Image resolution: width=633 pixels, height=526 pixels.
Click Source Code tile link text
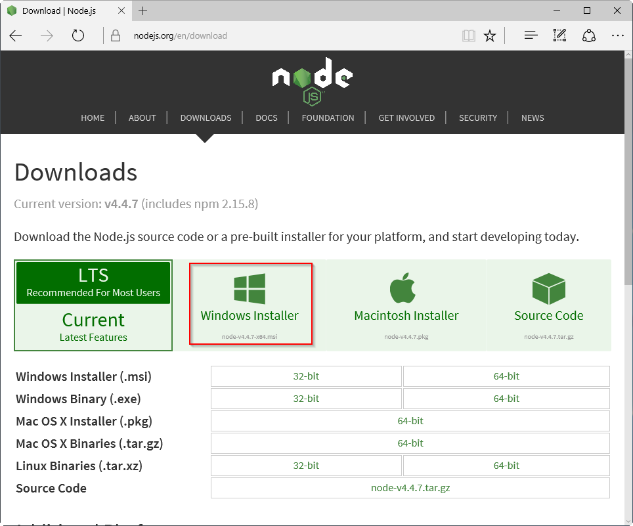coord(549,315)
